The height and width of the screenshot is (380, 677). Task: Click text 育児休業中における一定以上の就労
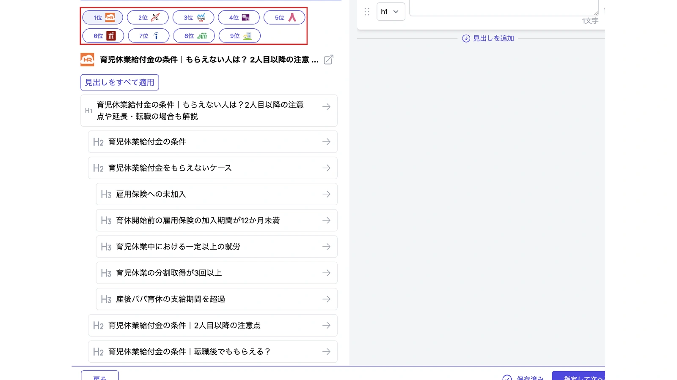pos(178,247)
